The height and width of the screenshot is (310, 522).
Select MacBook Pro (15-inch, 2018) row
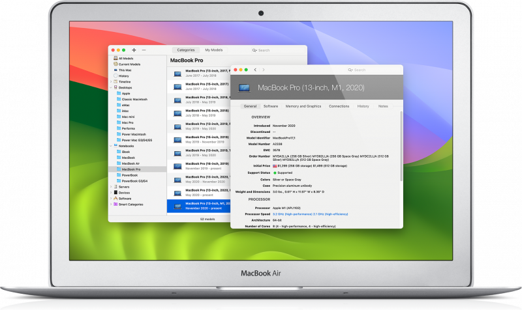[x=199, y=113]
